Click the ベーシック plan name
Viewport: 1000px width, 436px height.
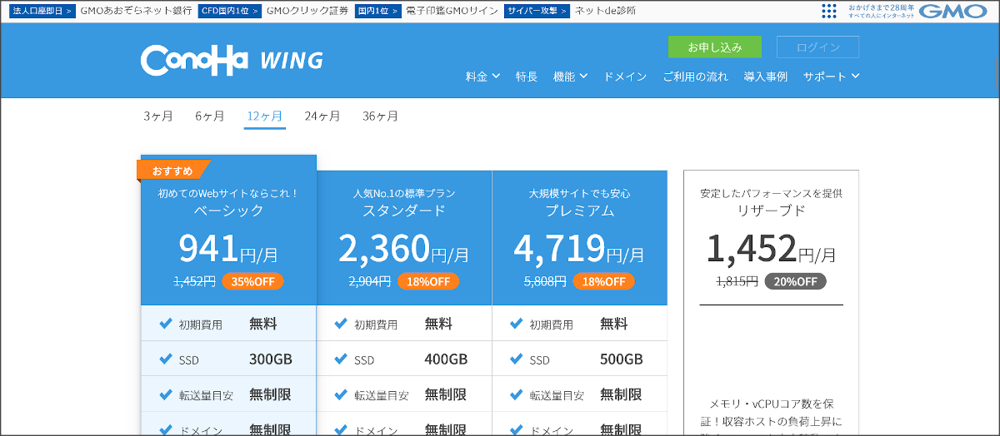pyautogui.click(x=228, y=211)
